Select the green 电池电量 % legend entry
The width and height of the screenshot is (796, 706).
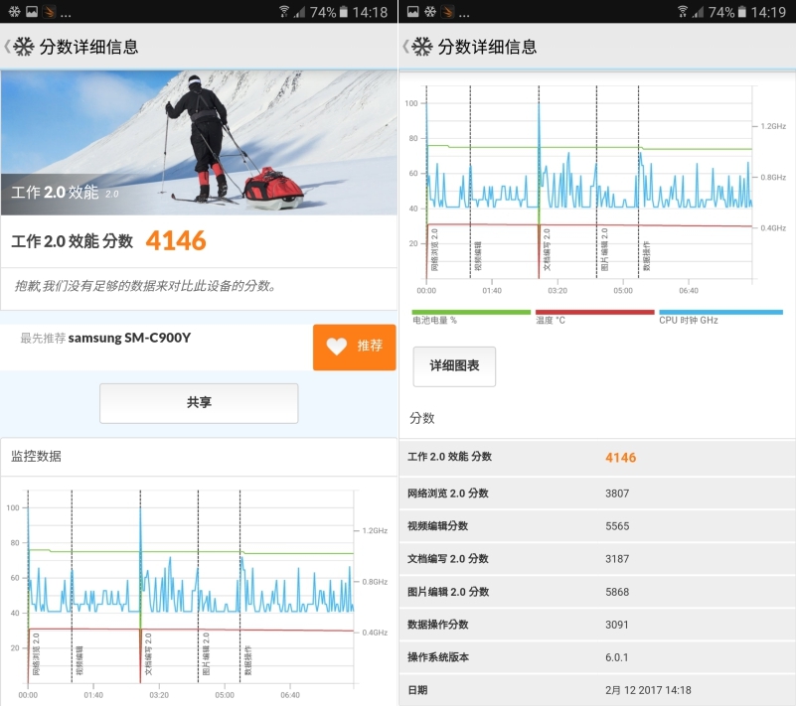tap(471, 317)
